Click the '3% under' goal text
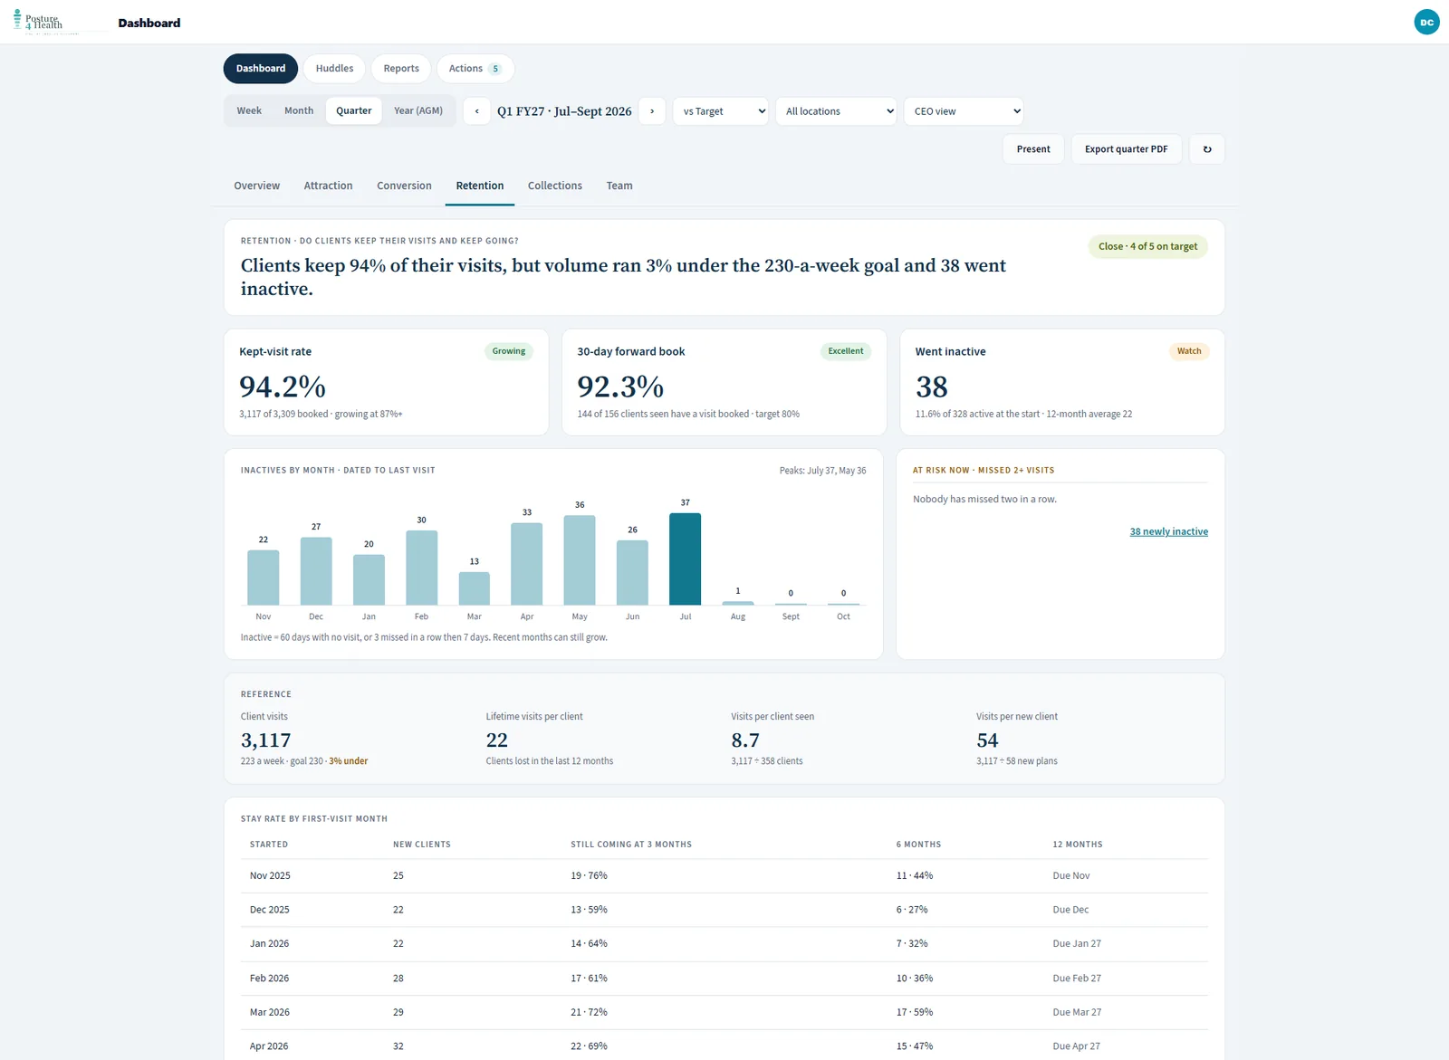The image size is (1449, 1060). [349, 761]
